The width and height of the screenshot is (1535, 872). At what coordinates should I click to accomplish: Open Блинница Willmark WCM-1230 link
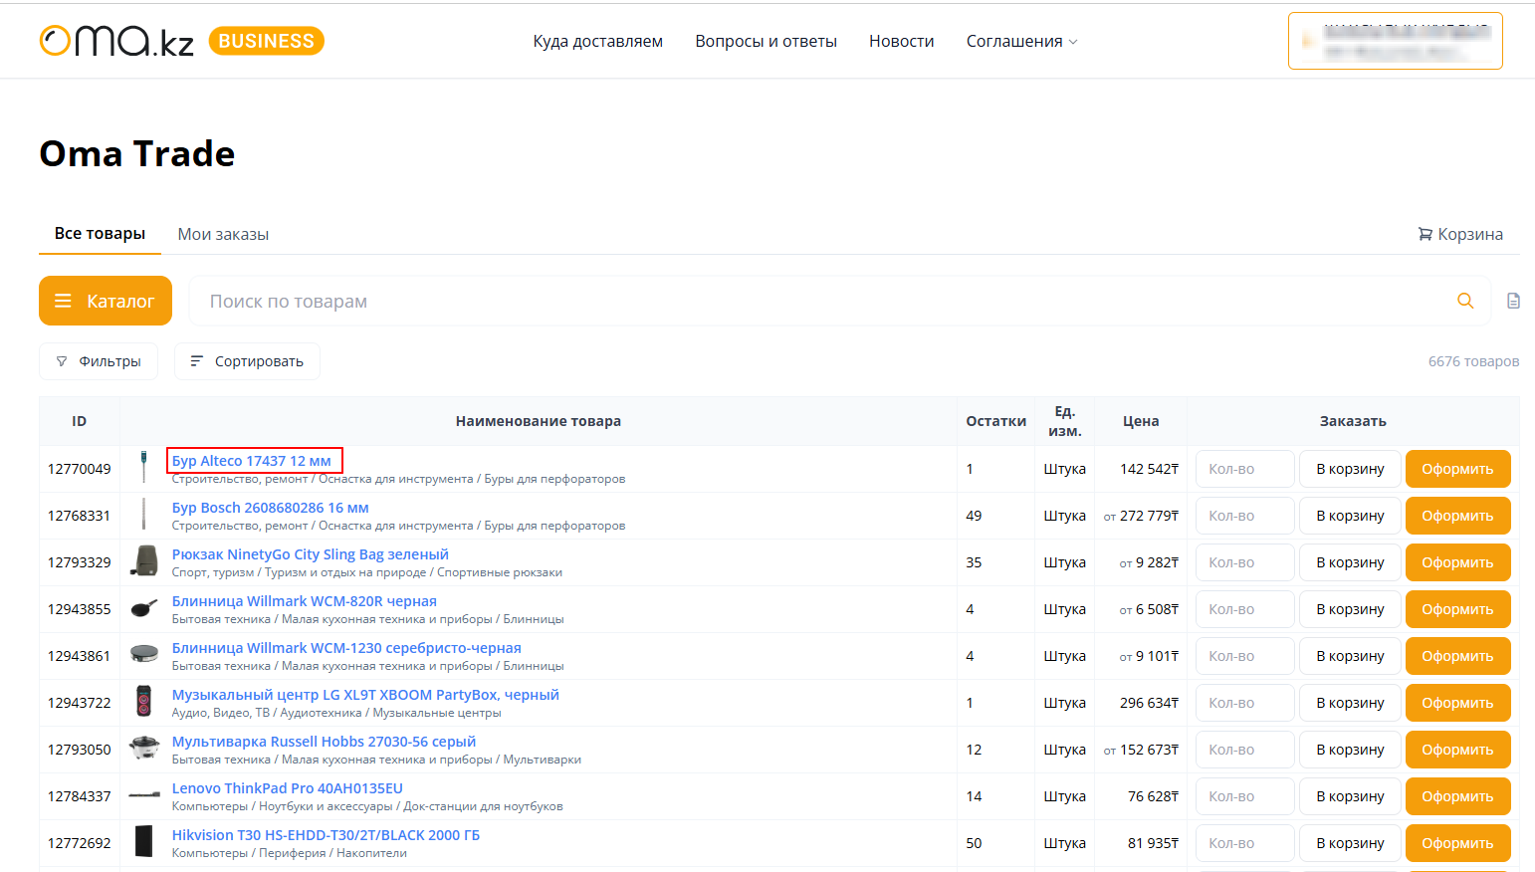[x=346, y=648]
